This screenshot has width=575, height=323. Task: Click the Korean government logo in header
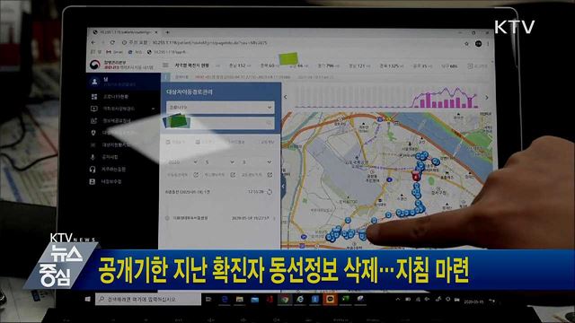pyautogui.click(x=95, y=65)
